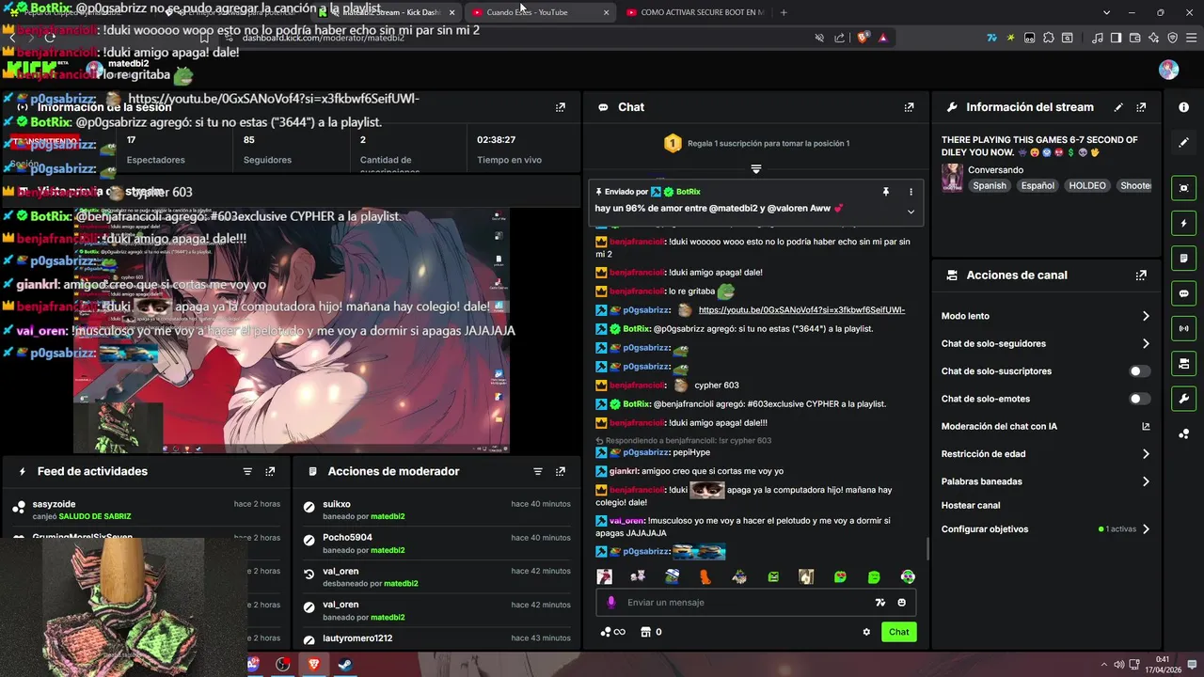Filter the Feed de actividades list
The height and width of the screenshot is (677, 1204).
click(x=247, y=471)
